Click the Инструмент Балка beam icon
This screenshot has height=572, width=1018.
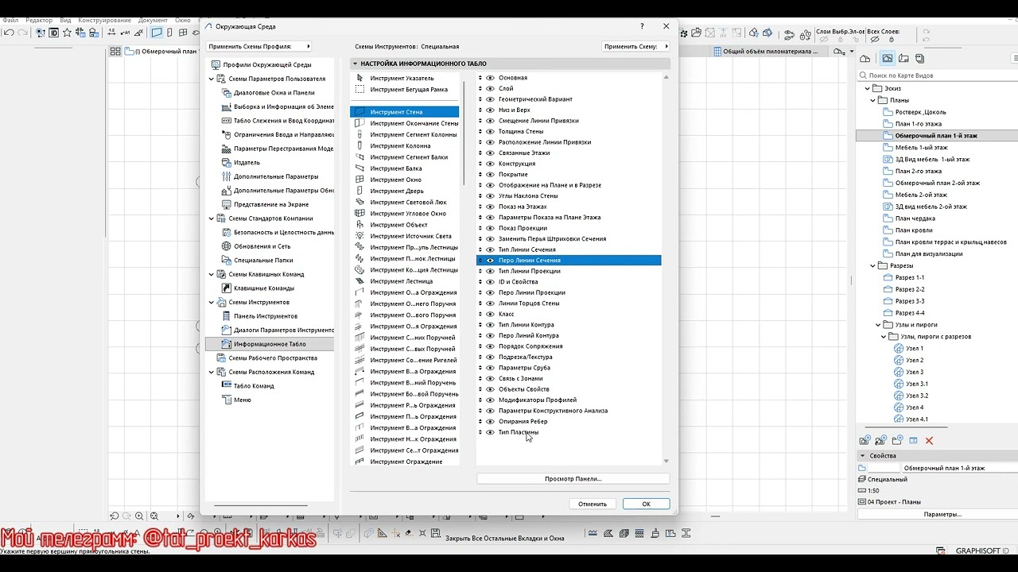click(359, 168)
